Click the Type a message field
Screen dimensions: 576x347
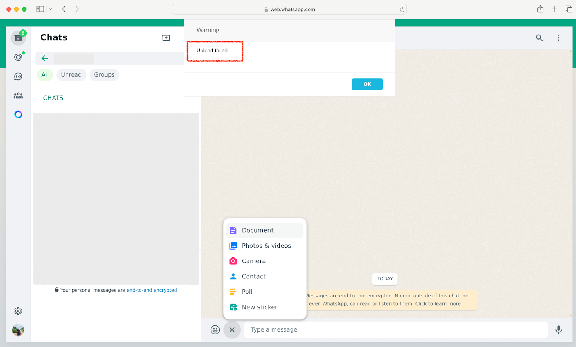396,330
